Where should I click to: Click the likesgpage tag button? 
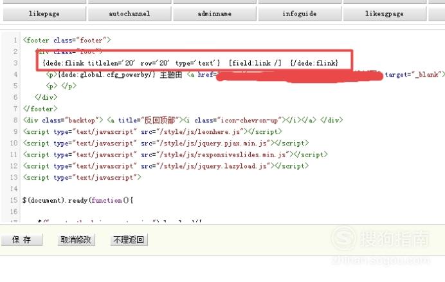click(385, 14)
